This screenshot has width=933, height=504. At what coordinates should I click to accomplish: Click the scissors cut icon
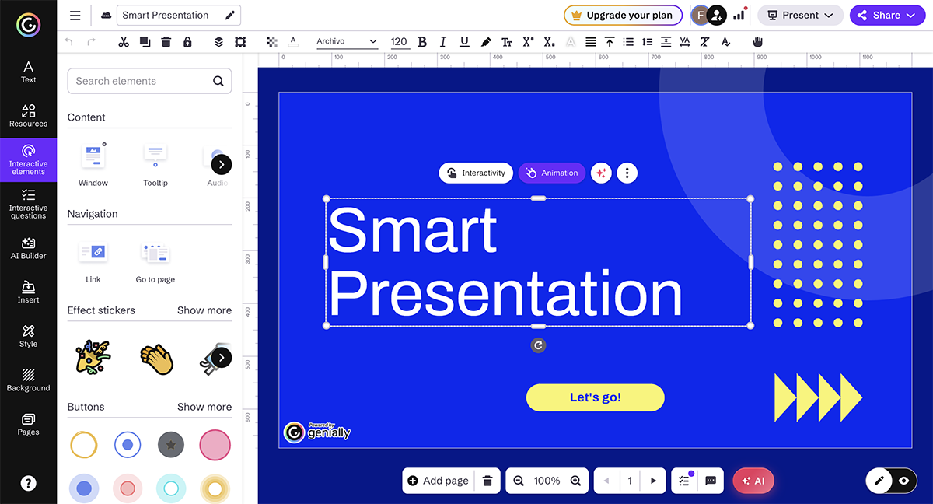[x=124, y=42]
